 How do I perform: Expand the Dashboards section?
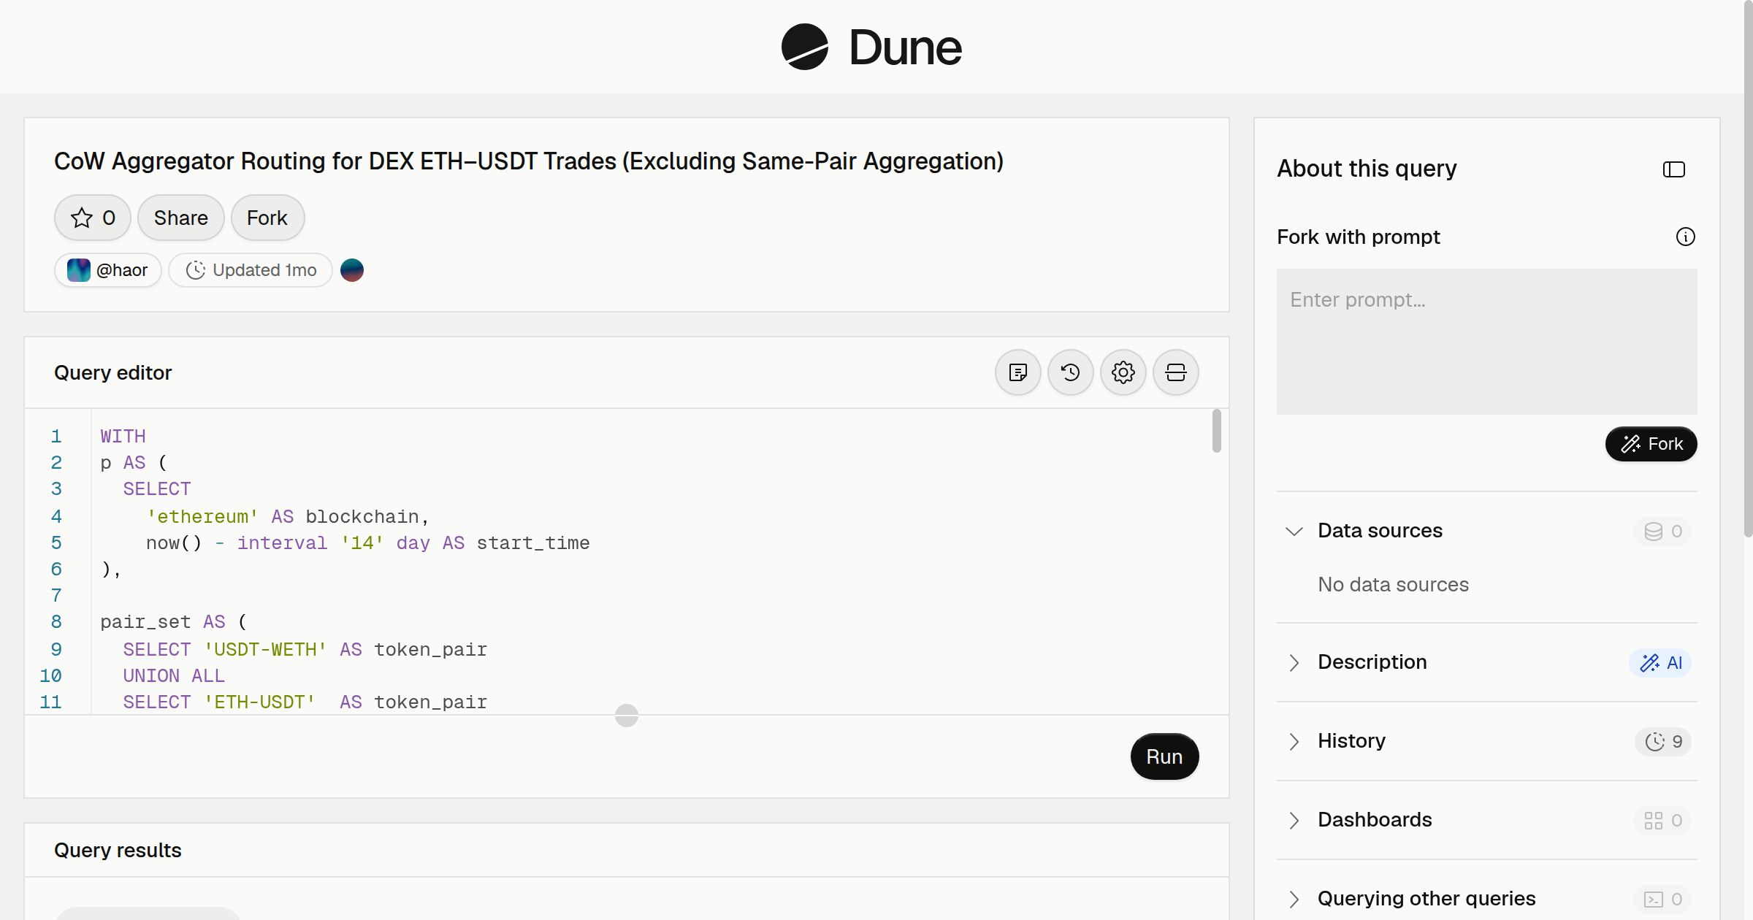(1294, 820)
